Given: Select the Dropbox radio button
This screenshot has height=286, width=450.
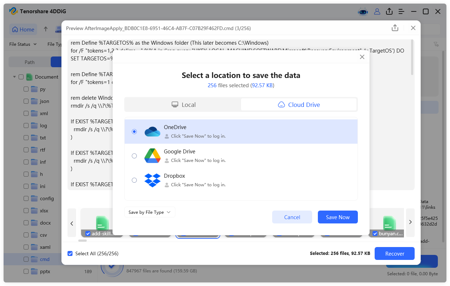Looking at the screenshot, I should coord(134,180).
